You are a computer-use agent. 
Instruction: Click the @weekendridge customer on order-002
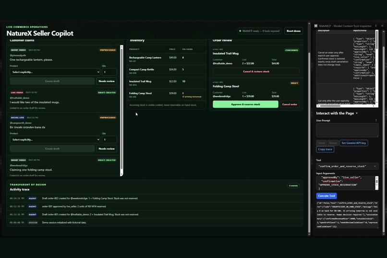pyautogui.click(x=222, y=96)
